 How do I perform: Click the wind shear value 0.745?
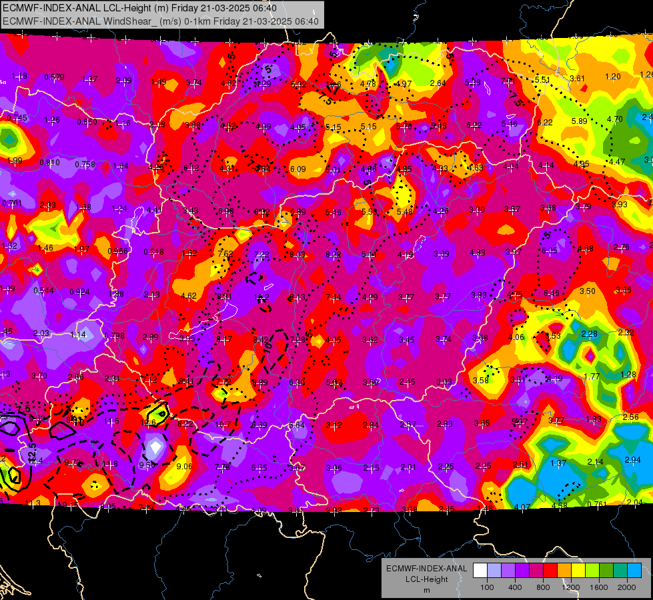[17, 118]
